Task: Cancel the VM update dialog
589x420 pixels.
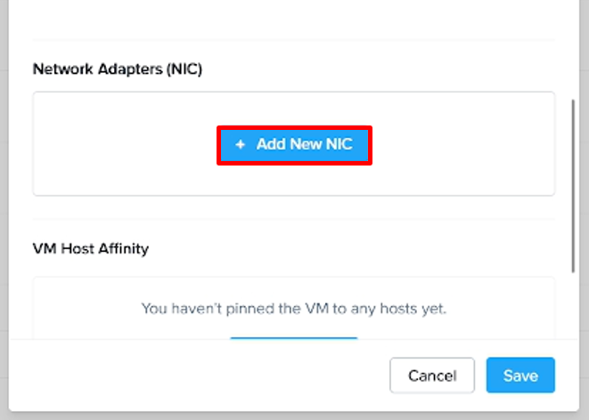Action: tap(432, 376)
